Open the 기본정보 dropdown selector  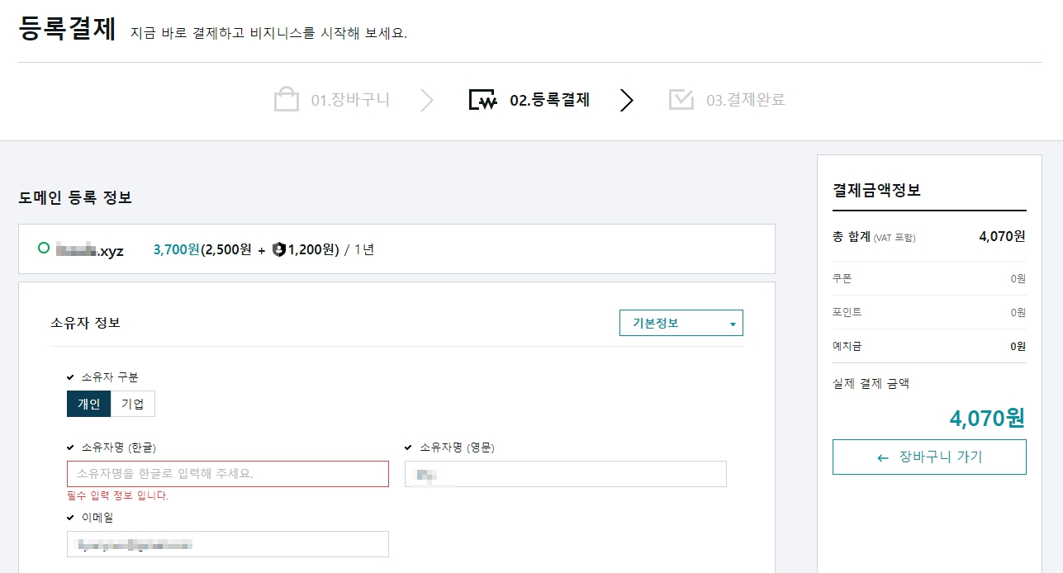(681, 323)
